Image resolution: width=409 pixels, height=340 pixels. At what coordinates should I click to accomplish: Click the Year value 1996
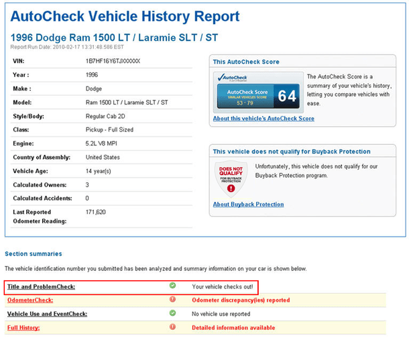[92, 75]
